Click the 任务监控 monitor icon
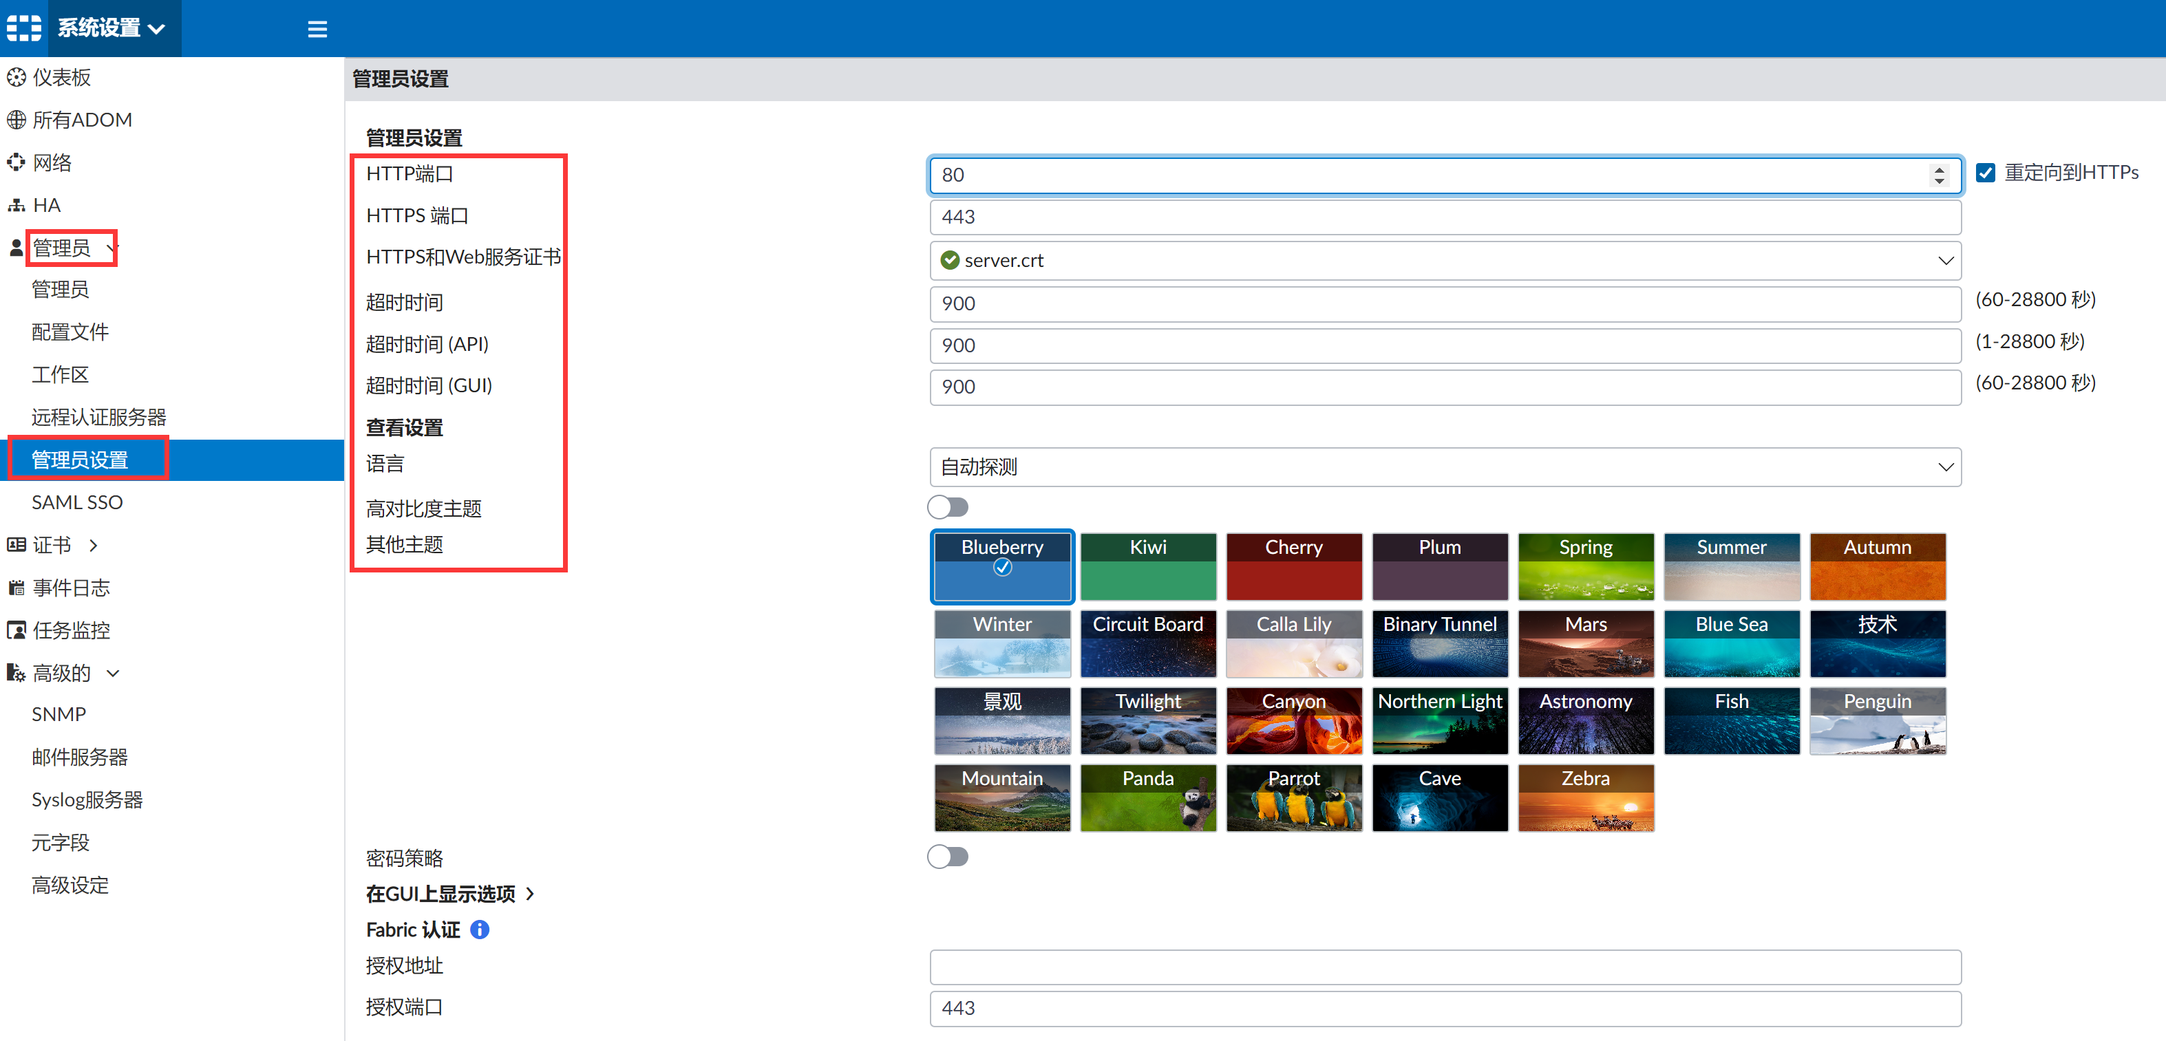Image resolution: width=2166 pixels, height=1041 pixels. click(16, 631)
